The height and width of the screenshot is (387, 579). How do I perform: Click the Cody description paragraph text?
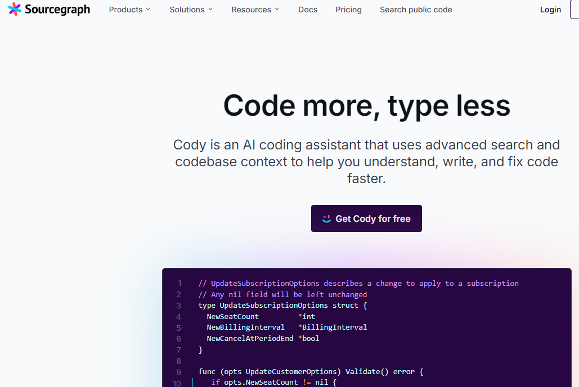click(x=366, y=162)
